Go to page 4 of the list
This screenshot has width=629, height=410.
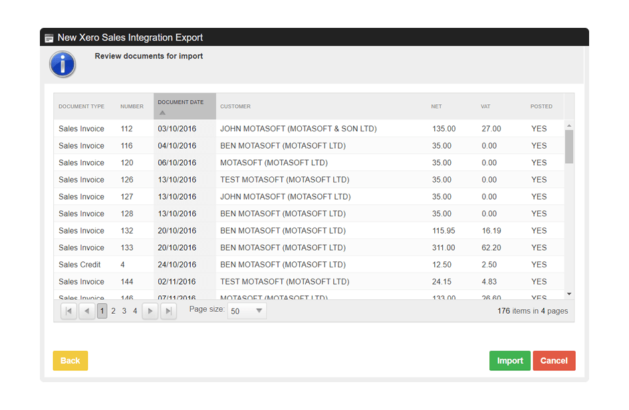pyautogui.click(x=135, y=311)
